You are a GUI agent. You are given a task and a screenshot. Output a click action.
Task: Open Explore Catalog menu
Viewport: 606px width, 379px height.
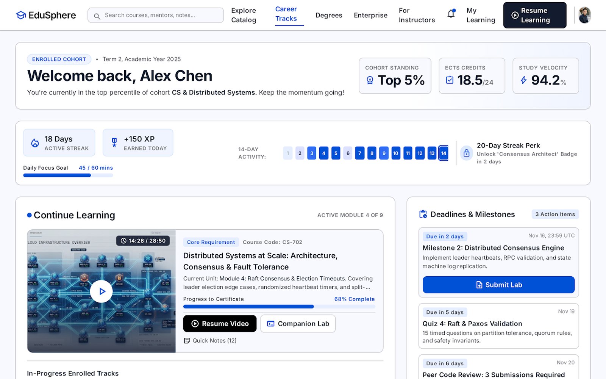[244, 15]
